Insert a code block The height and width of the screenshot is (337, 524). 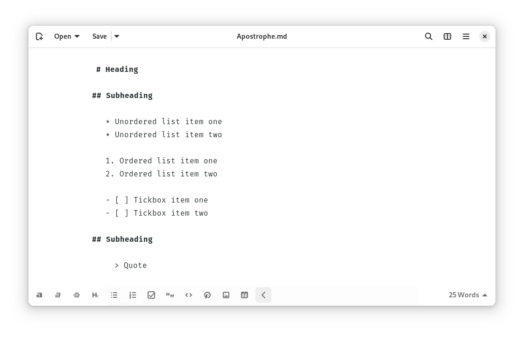[189, 295]
